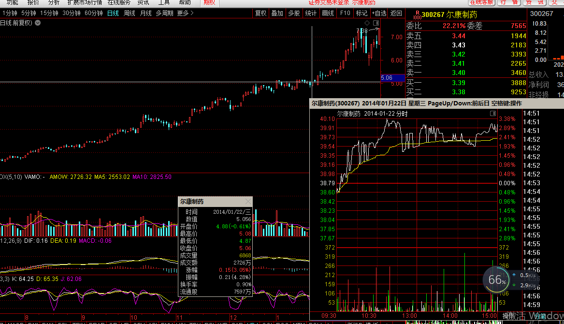
Task: Click the blue 5.06 price marker on axis
Action: point(392,77)
